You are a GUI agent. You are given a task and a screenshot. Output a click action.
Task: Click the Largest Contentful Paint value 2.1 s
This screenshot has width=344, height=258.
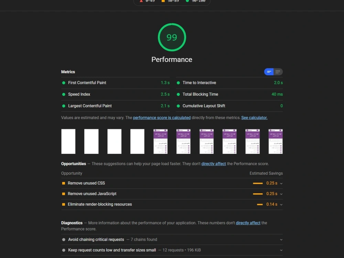click(165, 106)
